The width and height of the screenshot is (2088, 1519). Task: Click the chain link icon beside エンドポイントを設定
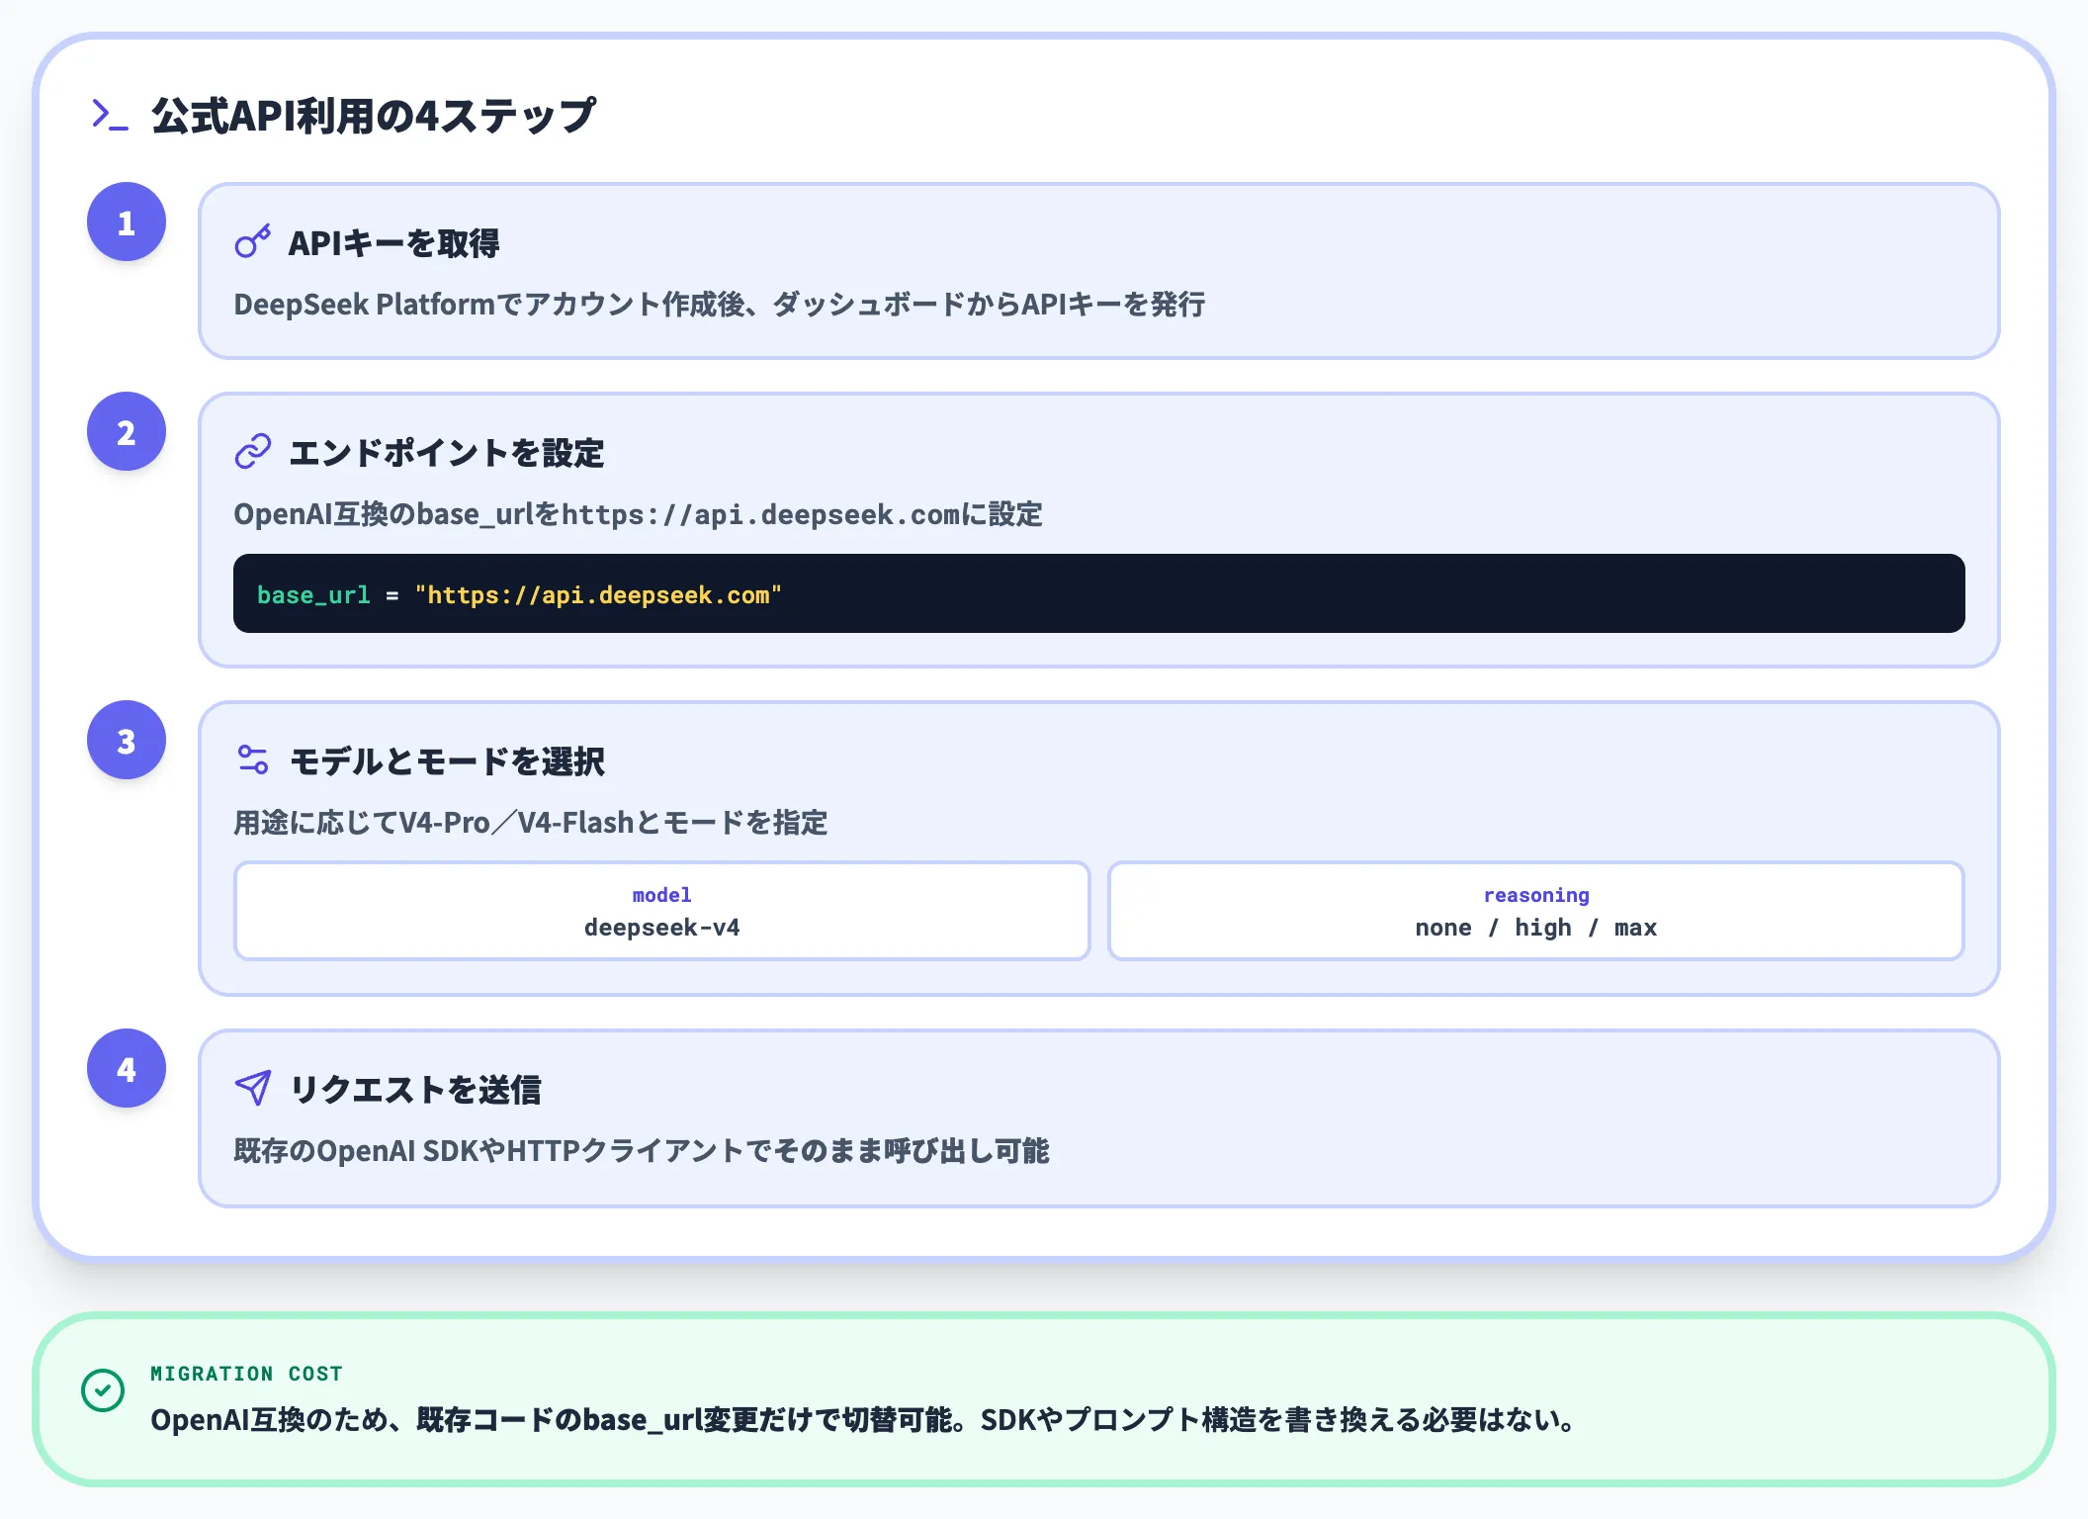[253, 451]
